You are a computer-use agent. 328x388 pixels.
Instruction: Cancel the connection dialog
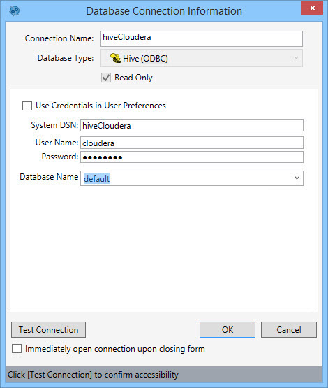[289, 329]
